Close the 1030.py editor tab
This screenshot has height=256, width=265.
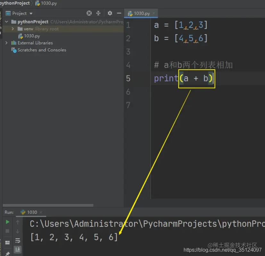pyautogui.click(x=154, y=13)
